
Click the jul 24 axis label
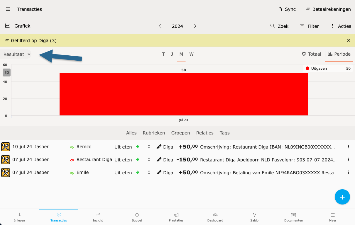pos(184,120)
